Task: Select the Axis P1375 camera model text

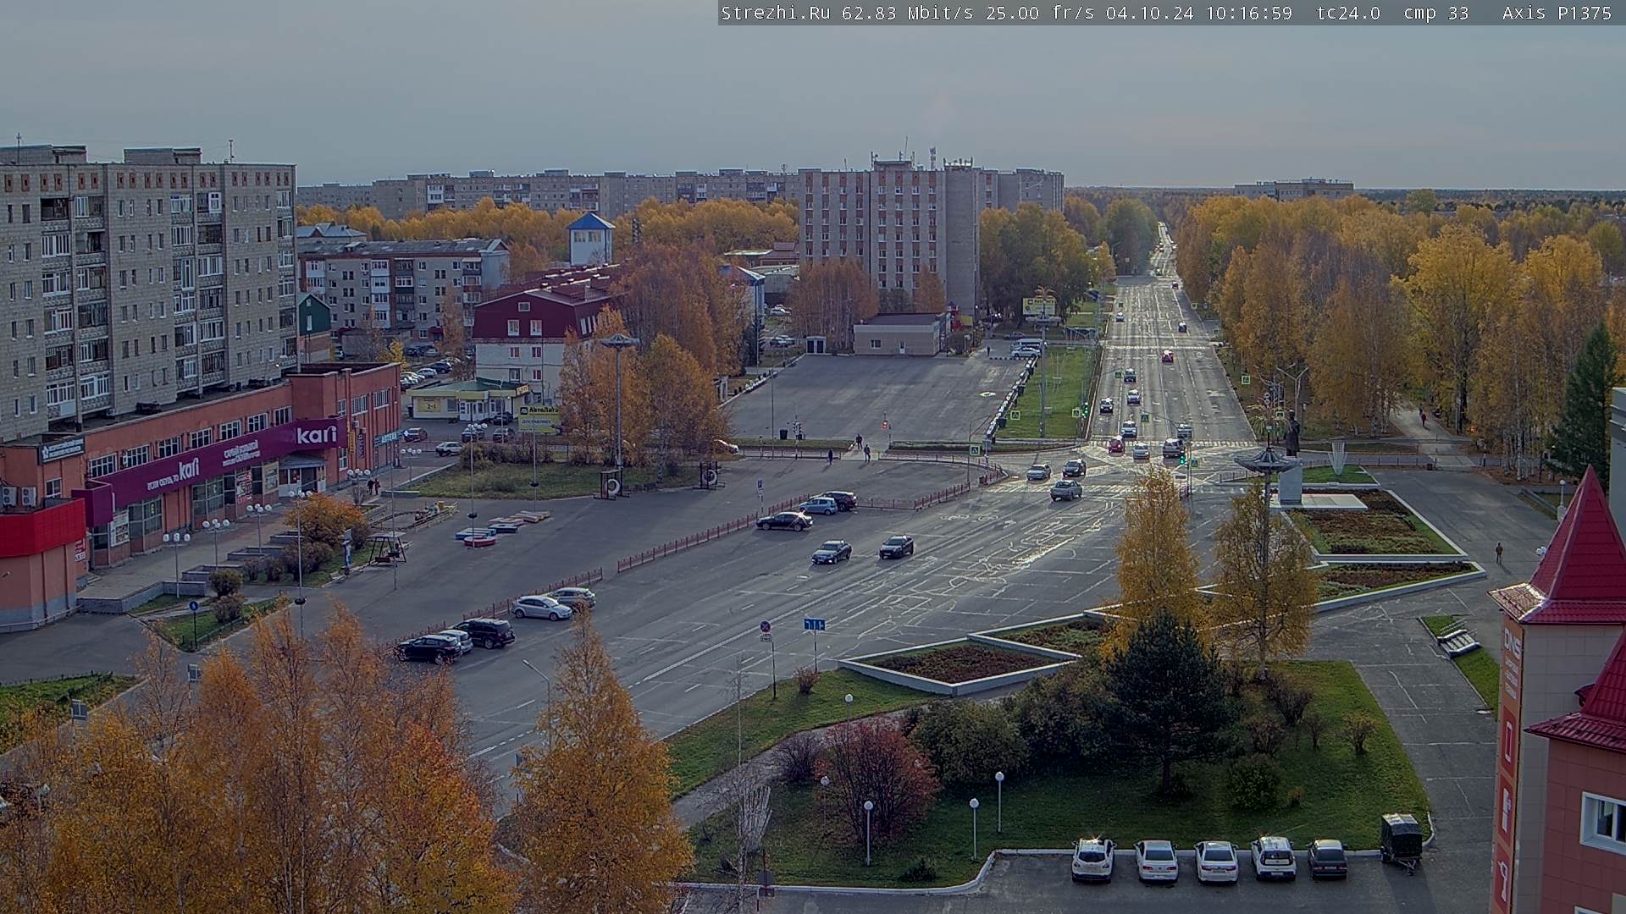Action: [1557, 13]
